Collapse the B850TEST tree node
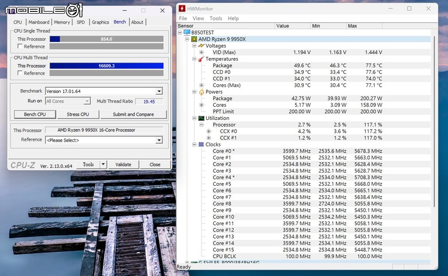Viewport: 448px width, 276px height. pos(180,33)
